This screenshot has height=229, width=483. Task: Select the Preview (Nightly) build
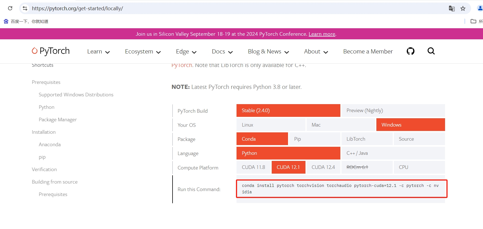(x=393, y=110)
